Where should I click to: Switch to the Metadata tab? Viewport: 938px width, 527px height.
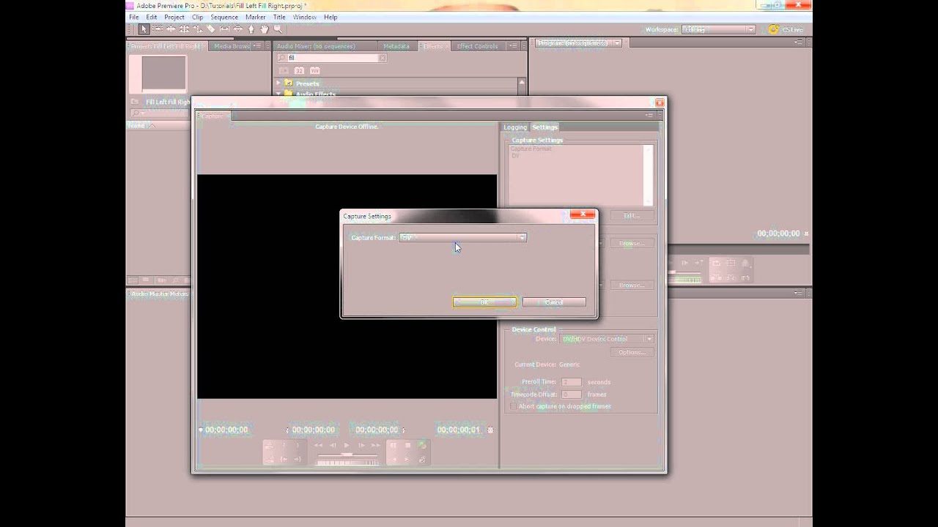pos(396,46)
